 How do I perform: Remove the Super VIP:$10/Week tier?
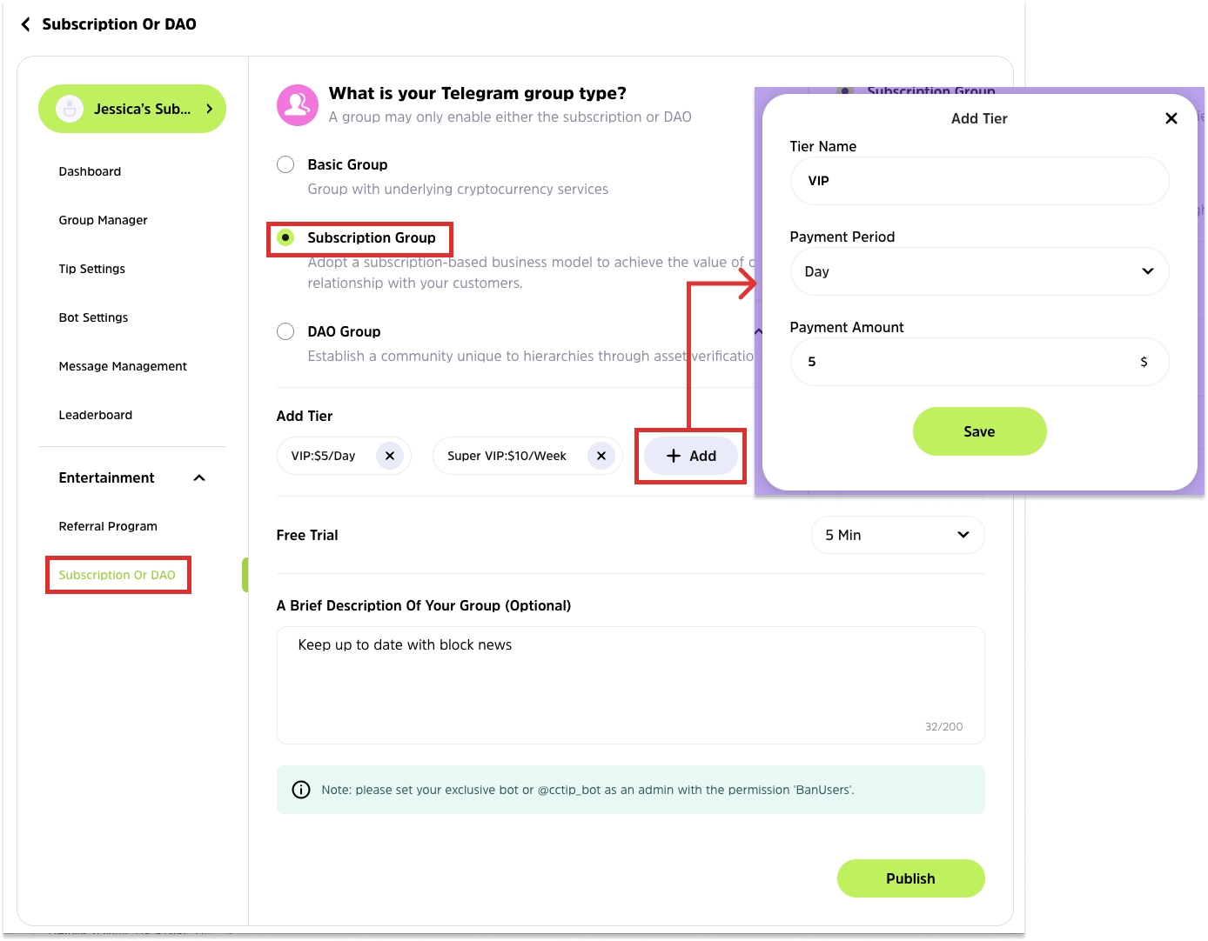coord(601,456)
